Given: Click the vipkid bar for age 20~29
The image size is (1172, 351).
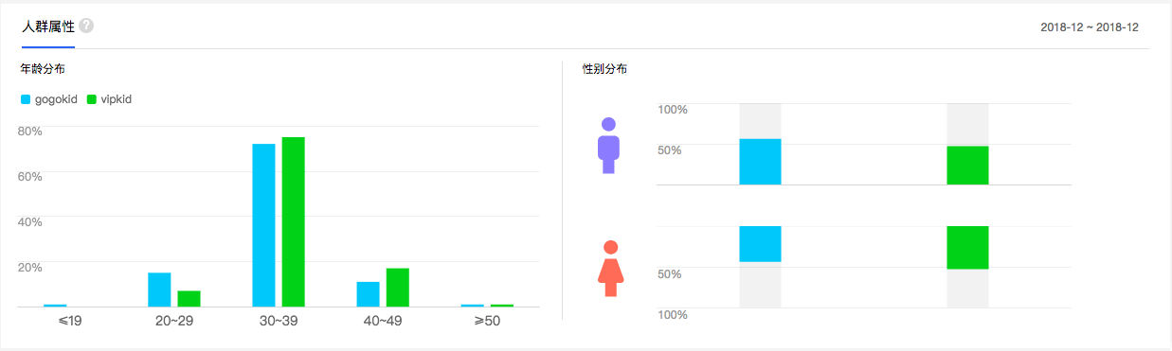Looking at the screenshot, I should pyautogui.click(x=189, y=299).
